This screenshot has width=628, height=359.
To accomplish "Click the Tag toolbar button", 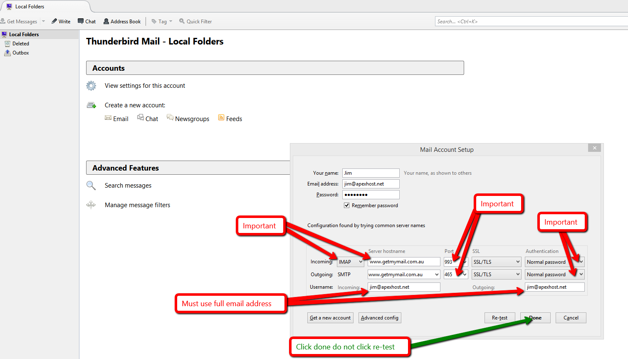I will point(162,22).
